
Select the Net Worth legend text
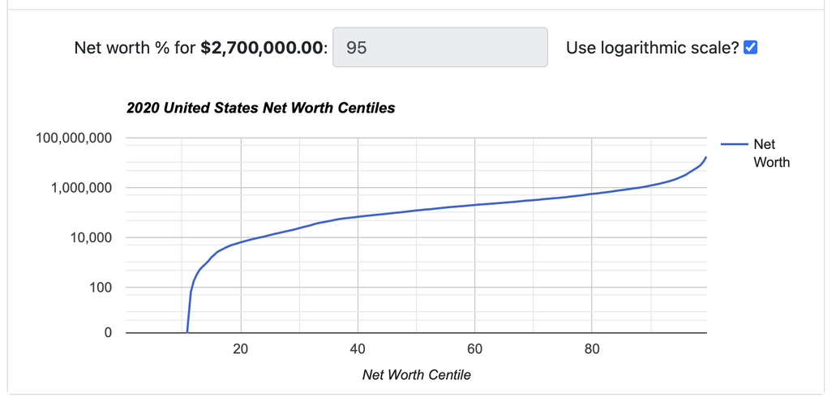771,153
